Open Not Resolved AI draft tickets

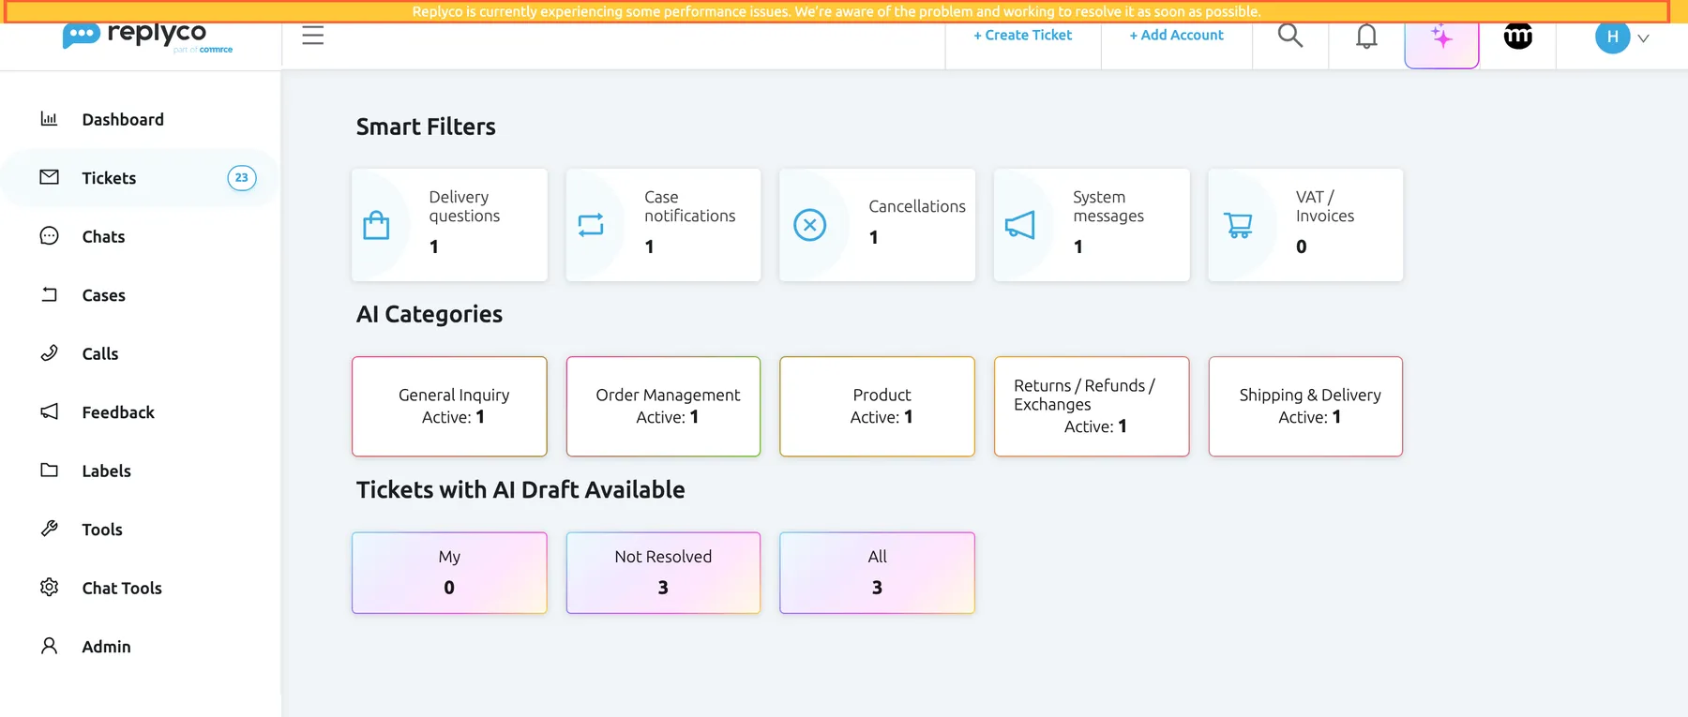point(663,573)
